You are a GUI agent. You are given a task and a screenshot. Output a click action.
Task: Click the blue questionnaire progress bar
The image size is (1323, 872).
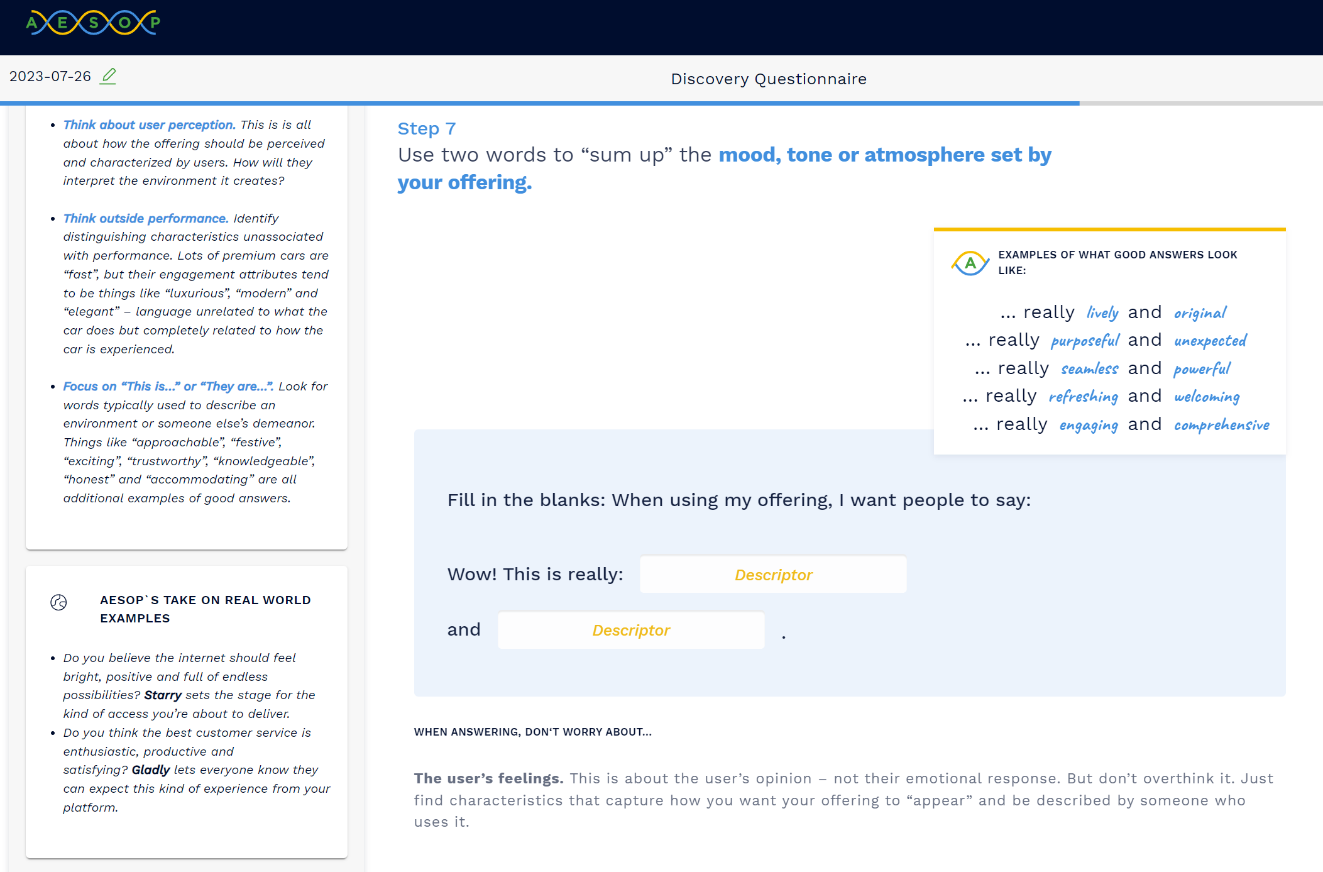tap(539, 103)
